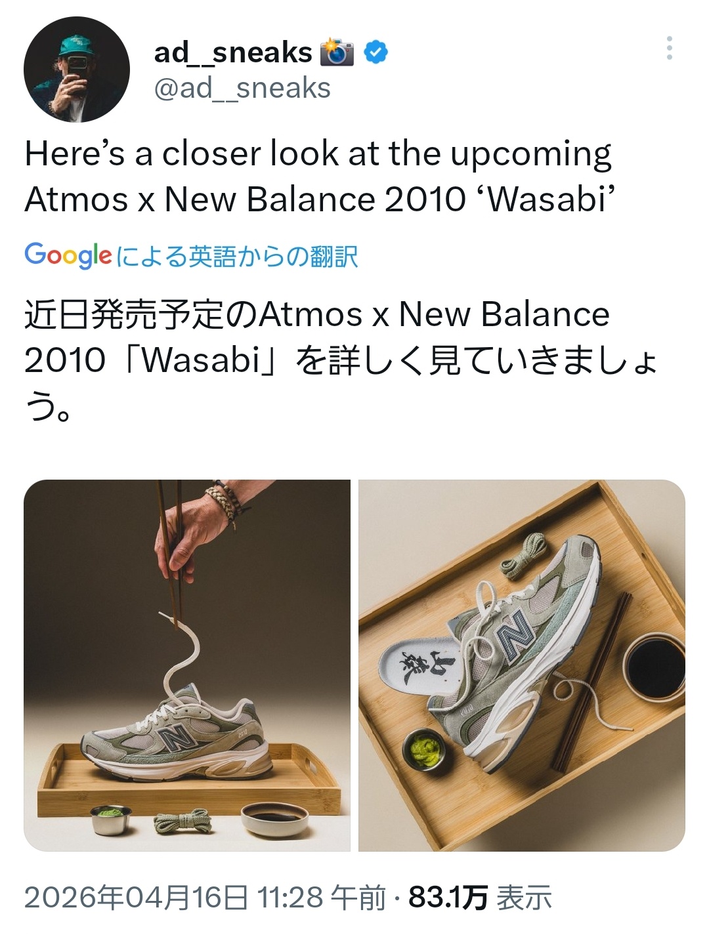Open the ad__sneaks profile avatar
This screenshot has width=709, height=935.
point(77,70)
